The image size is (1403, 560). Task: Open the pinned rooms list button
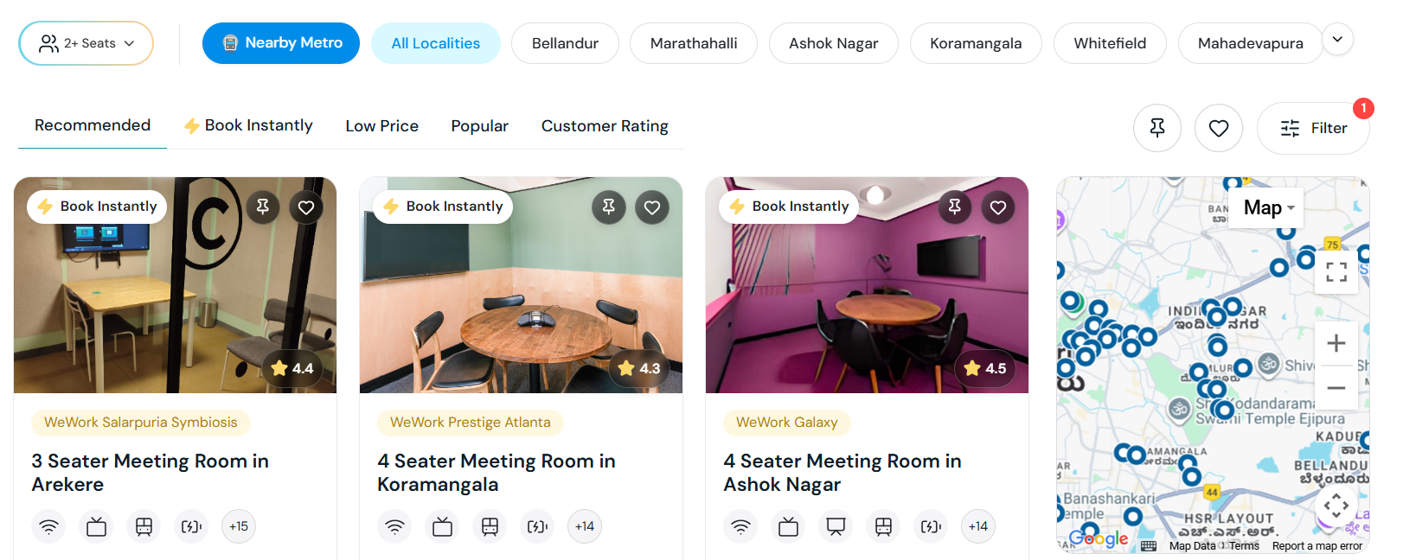point(1157,129)
